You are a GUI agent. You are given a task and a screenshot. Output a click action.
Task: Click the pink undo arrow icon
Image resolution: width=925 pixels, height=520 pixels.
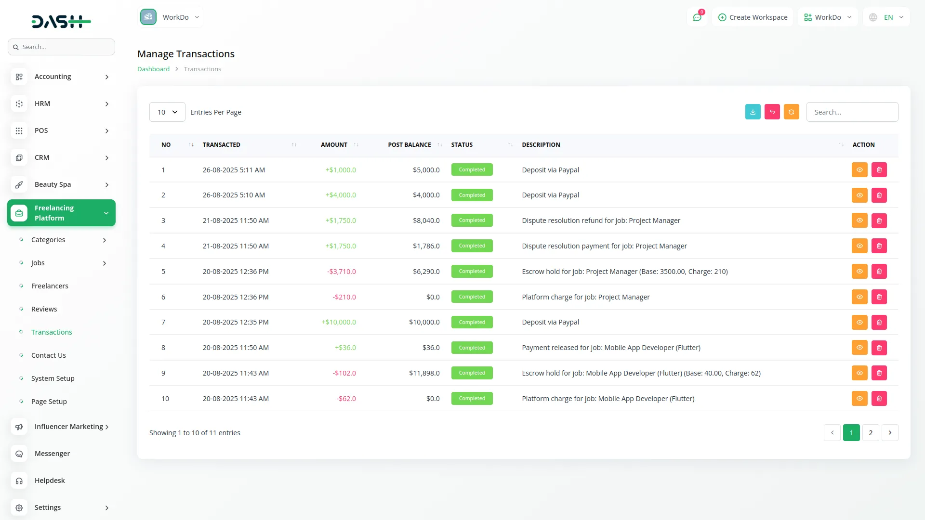tap(772, 112)
